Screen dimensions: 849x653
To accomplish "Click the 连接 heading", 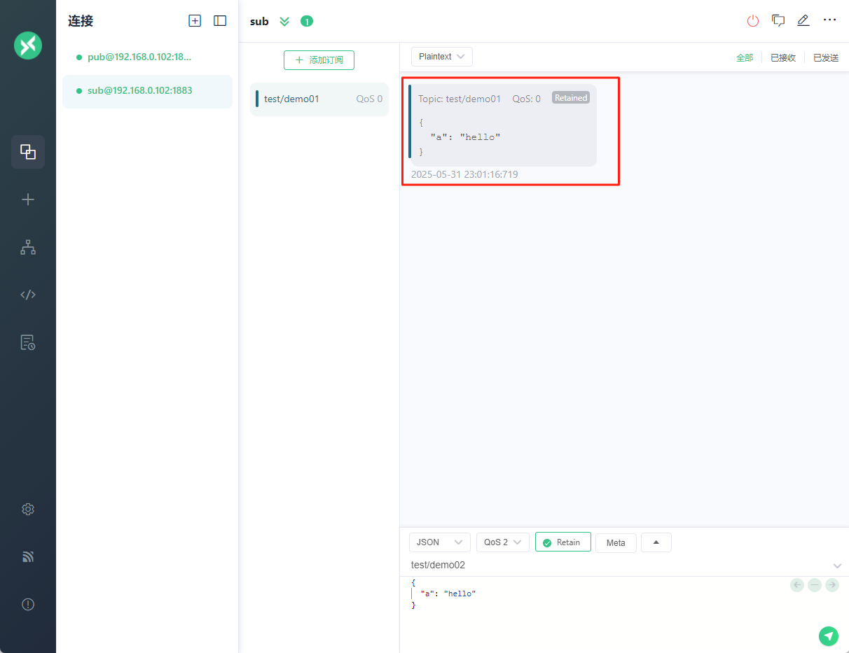I will [x=81, y=21].
